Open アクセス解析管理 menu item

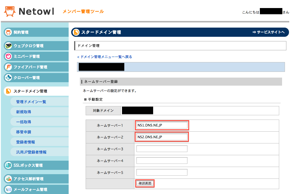tap(36, 179)
